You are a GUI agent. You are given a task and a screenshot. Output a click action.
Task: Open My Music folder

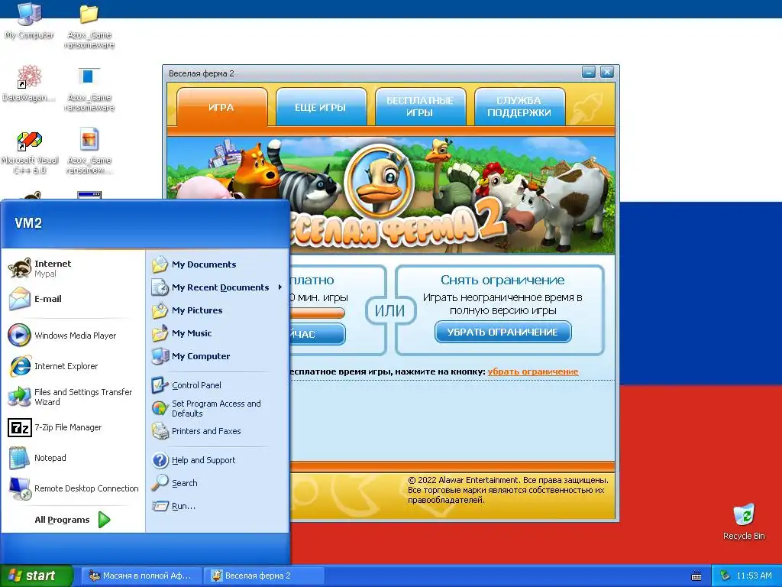tap(218, 333)
